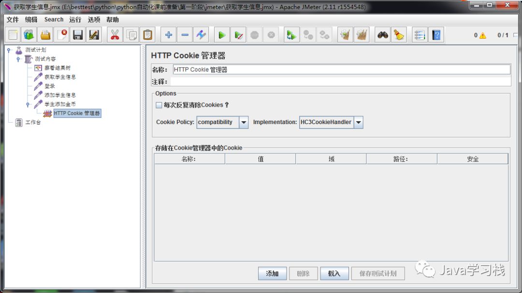Start test with no pauses icon
Image resolution: width=522 pixels, height=293 pixels.
(x=238, y=35)
